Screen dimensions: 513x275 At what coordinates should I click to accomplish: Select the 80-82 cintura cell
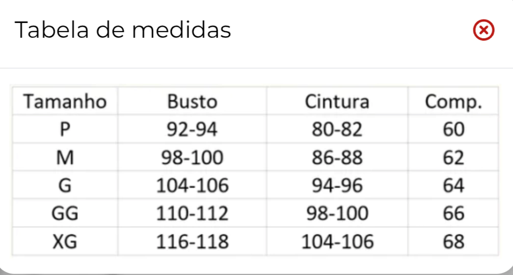(x=337, y=129)
